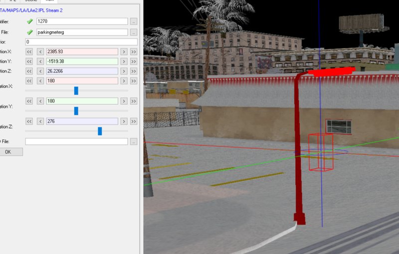Decrease Rotation Y by small step (<)

[40, 101]
